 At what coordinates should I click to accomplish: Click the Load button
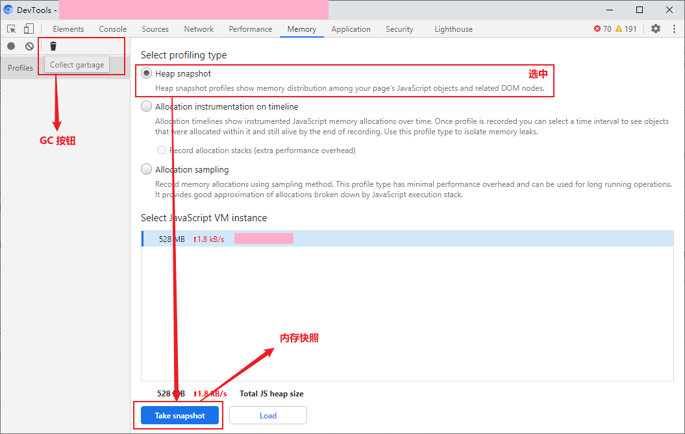pyautogui.click(x=268, y=416)
